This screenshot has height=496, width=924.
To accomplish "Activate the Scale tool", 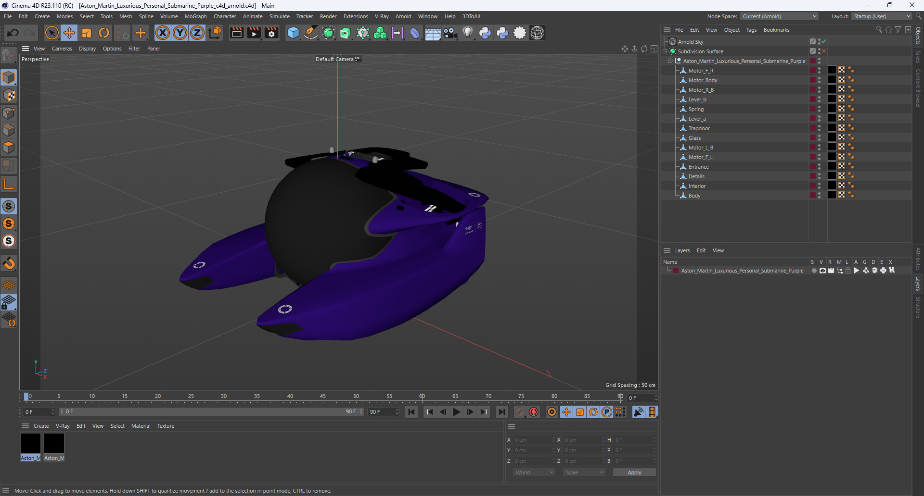I will click(x=87, y=33).
